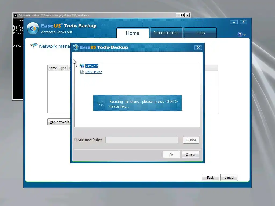This screenshot has height=206, width=275.
Task: Click the Name column header
Action: click(53, 68)
